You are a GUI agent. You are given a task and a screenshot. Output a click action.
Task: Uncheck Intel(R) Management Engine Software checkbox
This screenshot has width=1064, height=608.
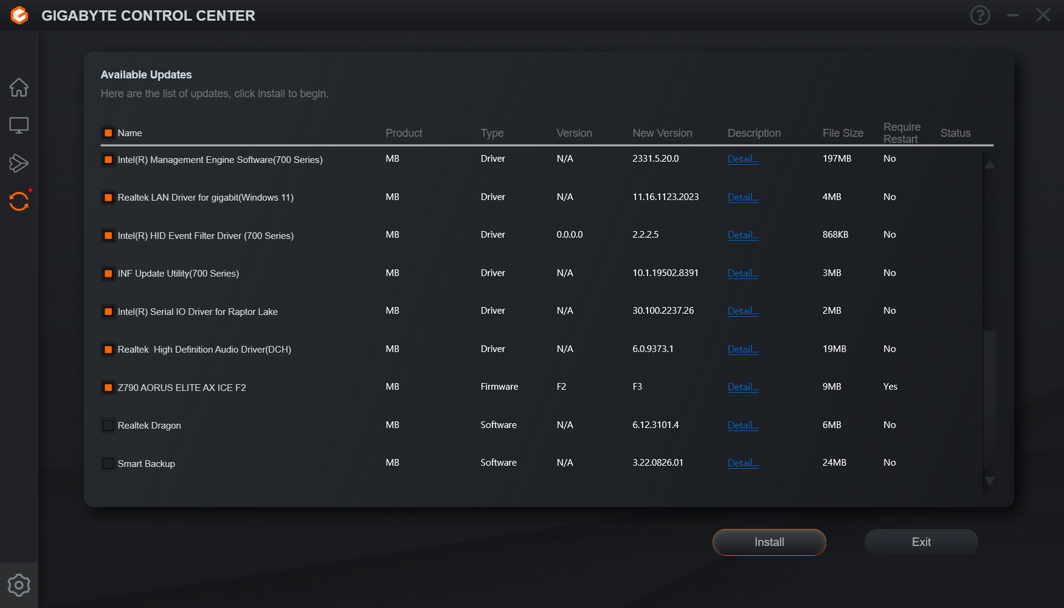(x=108, y=160)
